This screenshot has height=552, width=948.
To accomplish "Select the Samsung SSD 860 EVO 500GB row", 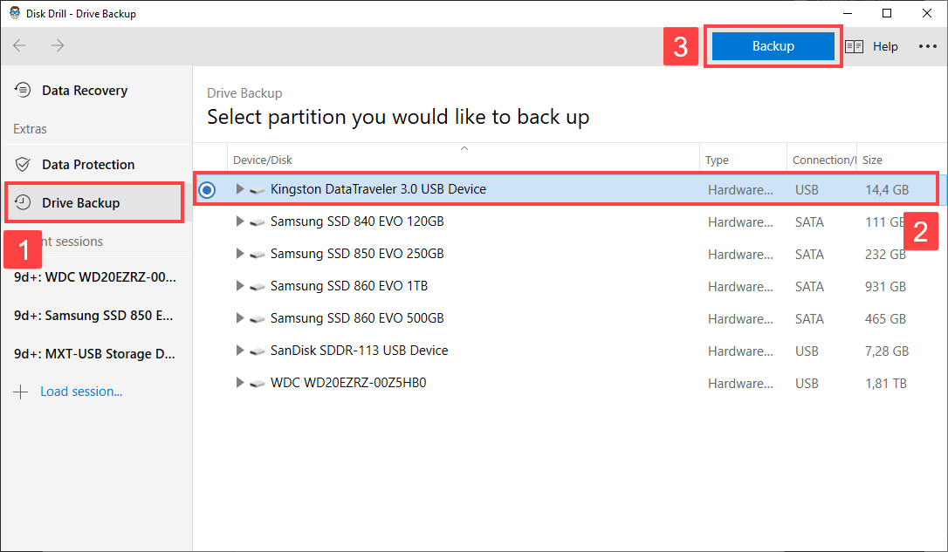I will pos(569,318).
